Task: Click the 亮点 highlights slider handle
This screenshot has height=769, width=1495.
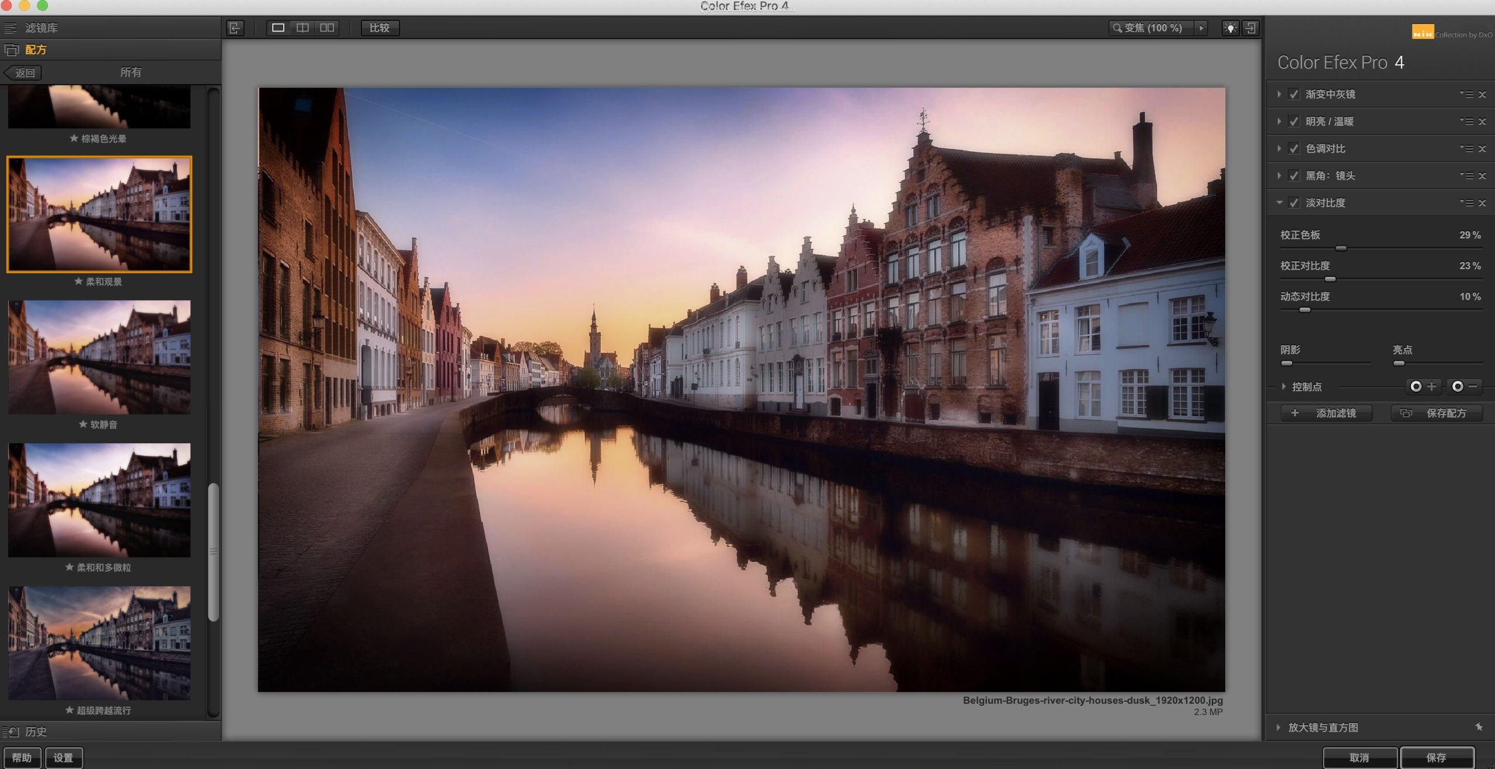Action: [1399, 363]
